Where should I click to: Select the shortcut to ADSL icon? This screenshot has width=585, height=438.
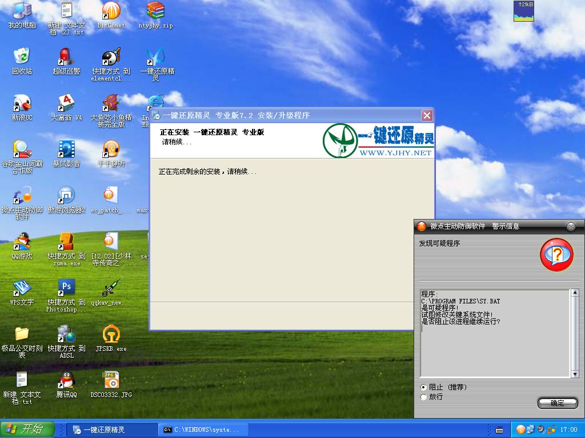(x=66, y=341)
